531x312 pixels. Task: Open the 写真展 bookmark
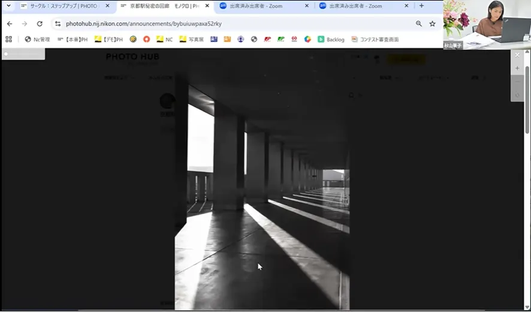pos(192,39)
